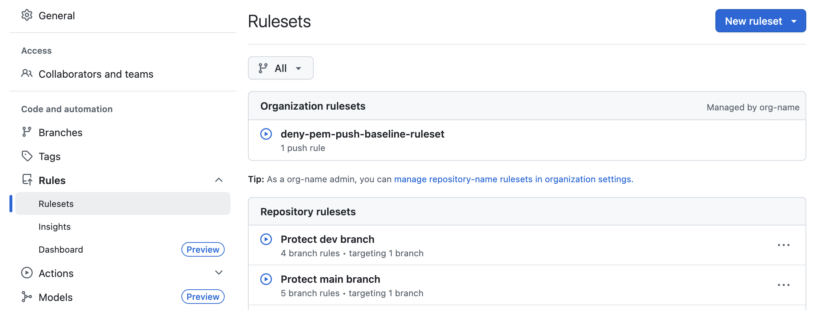
Task: Open the All rulesets filter dropdown
Action: (x=281, y=68)
